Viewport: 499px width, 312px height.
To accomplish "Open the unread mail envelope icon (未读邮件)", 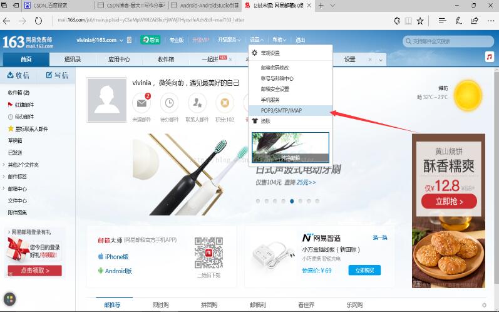I will click(x=141, y=103).
